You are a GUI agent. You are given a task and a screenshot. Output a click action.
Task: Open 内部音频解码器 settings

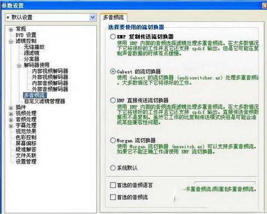50,83
